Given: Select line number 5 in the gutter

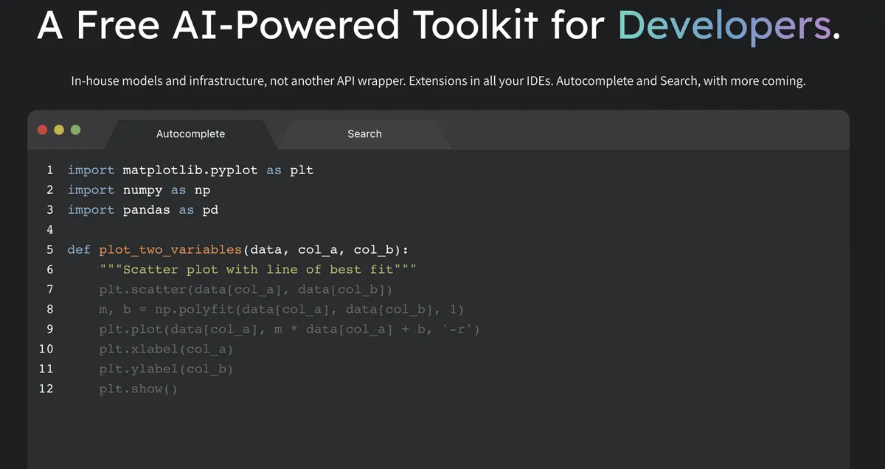Looking at the screenshot, I should (x=49, y=249).
